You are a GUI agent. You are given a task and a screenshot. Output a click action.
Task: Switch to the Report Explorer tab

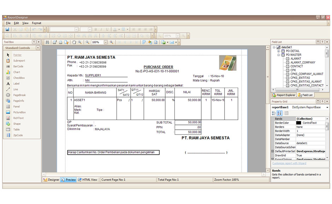pyautogui.click(x=284, y=95)
